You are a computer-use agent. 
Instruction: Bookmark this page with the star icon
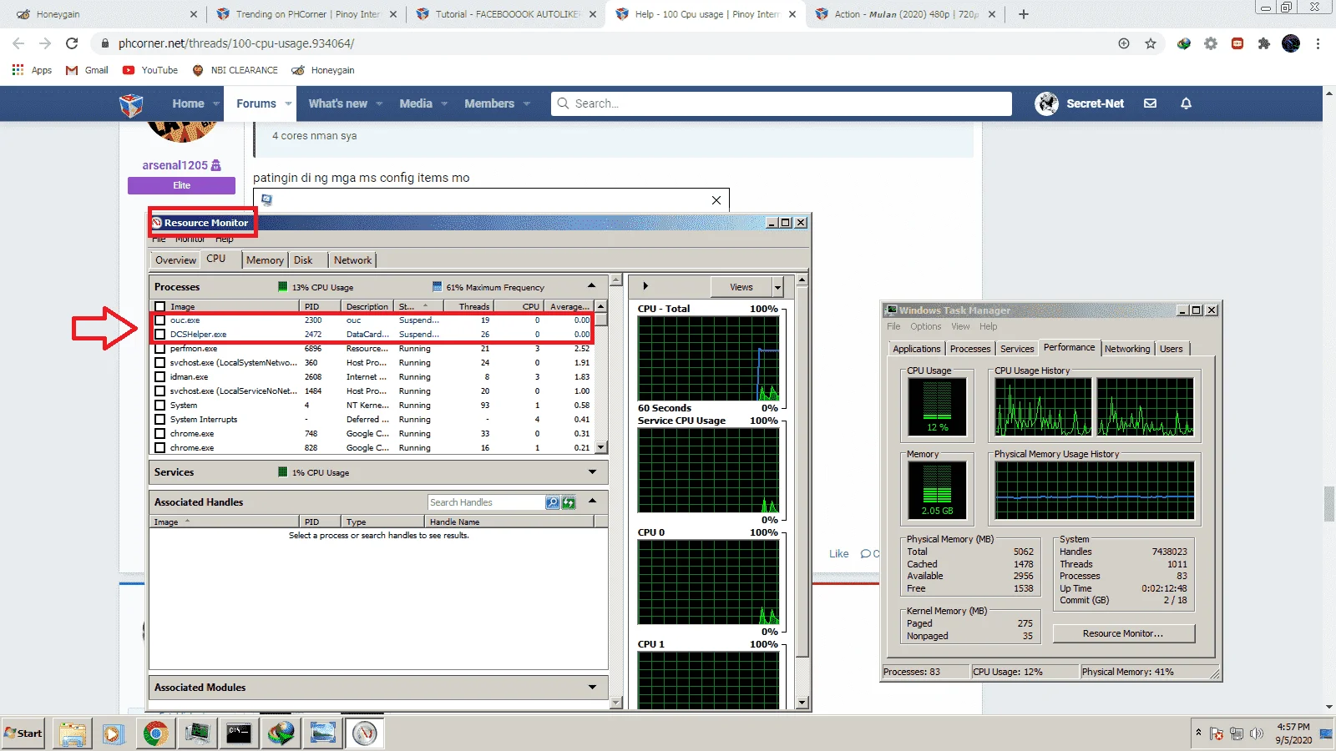click(x=1151, y=43)
